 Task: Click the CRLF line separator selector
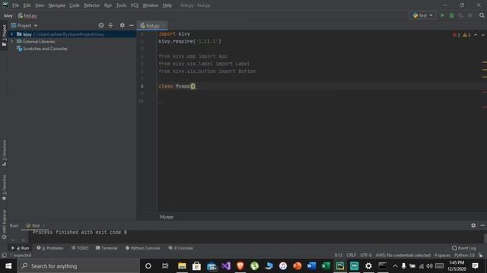click(352, 256)
